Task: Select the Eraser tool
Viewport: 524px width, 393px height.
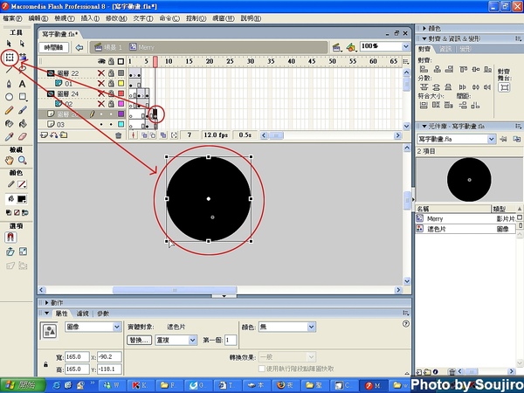Action: [23, 136]
